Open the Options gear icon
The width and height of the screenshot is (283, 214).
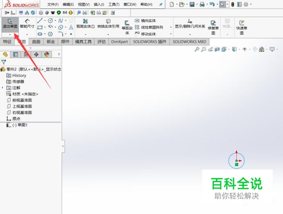click(x=246, y=4)
